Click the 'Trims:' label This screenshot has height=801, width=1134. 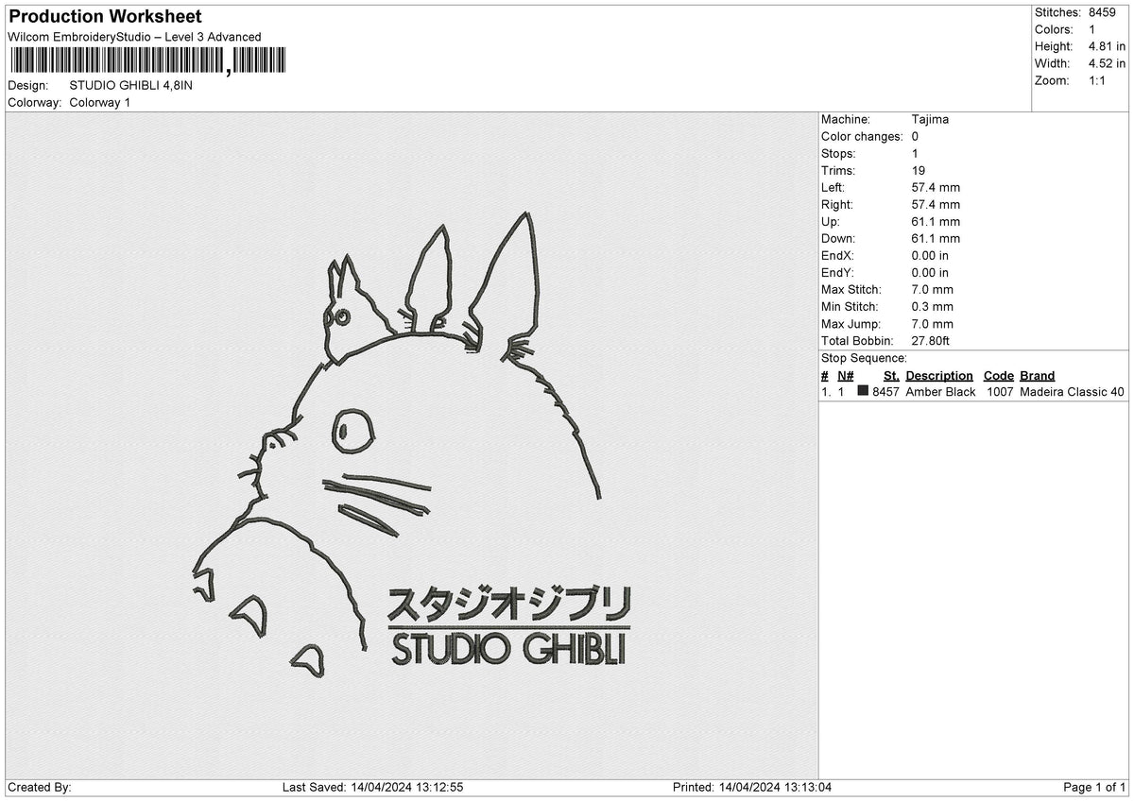pos(838,170)
